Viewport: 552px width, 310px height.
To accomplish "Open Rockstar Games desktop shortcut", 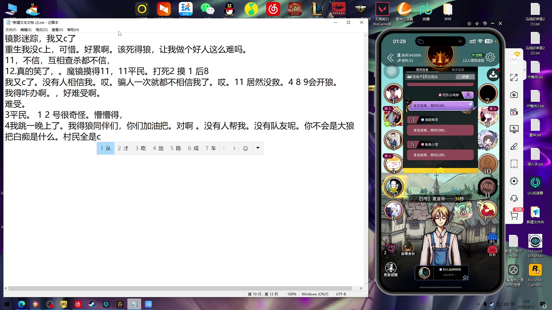I will [x=535, y=275].
